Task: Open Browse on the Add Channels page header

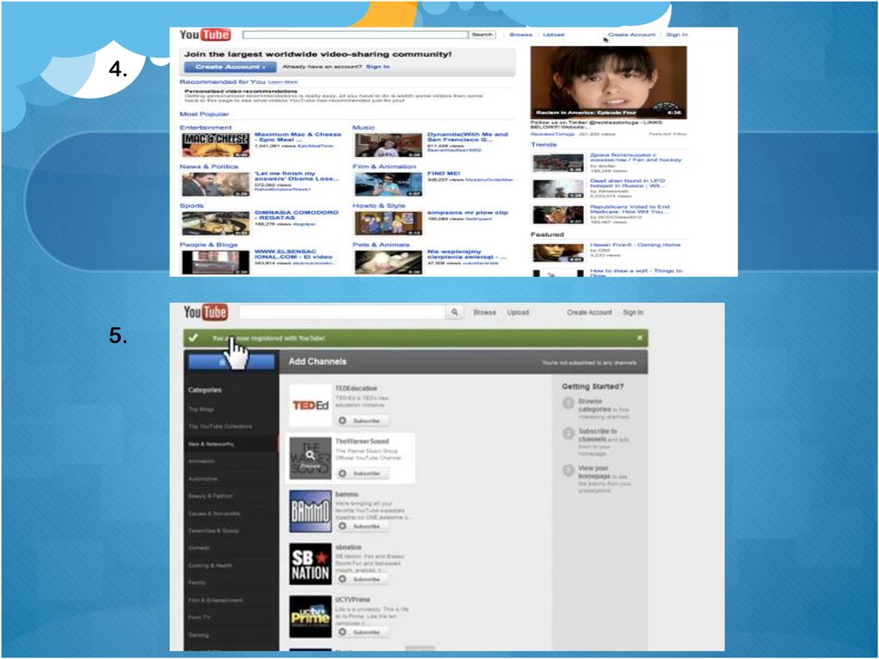Action: click(484, 312)
